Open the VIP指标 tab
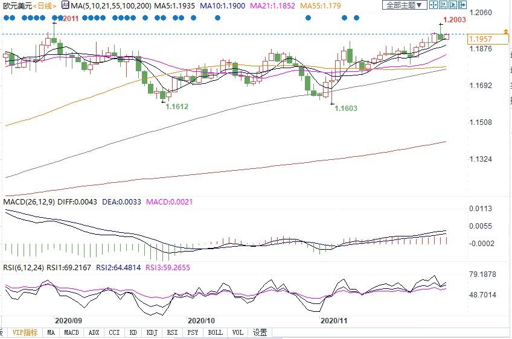This screenshot has width=512, height=339. (x=25, y=332)
